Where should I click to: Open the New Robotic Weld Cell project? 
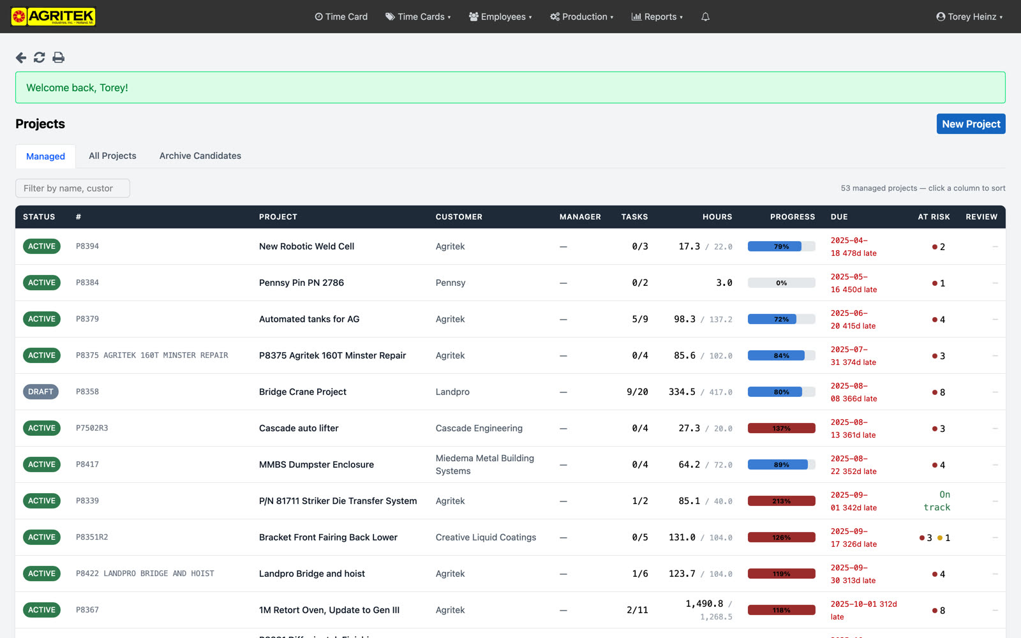(306, 246)
